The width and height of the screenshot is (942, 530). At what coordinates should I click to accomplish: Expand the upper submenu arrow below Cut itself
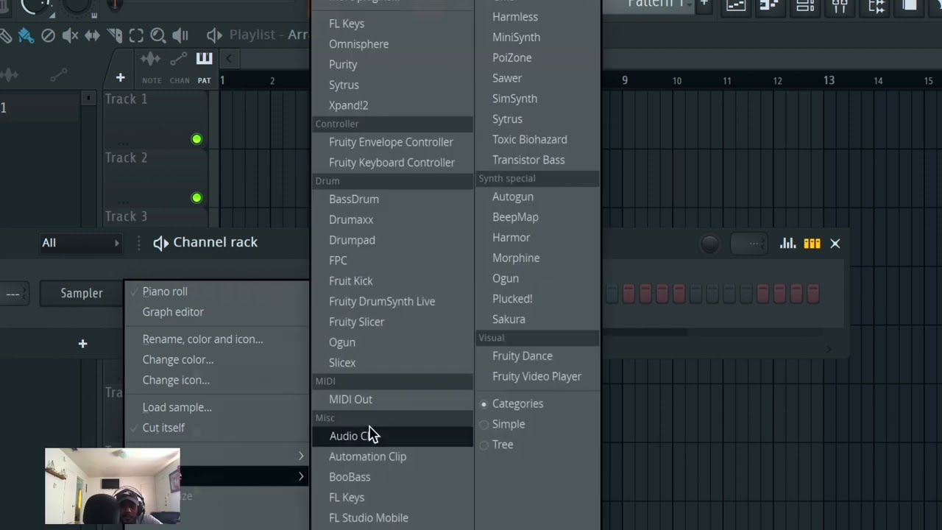click(301, 456)
